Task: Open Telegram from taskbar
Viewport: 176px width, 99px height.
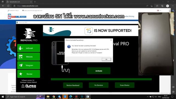Action: click(59, 97)
